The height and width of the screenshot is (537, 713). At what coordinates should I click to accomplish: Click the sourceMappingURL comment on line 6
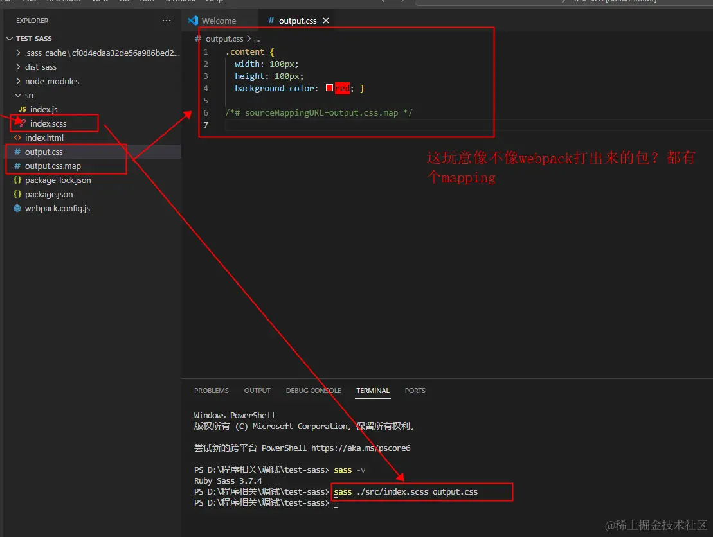[x=319, y=112]
